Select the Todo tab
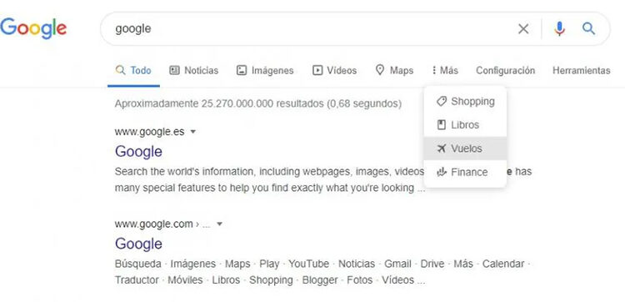 (133, 71)
